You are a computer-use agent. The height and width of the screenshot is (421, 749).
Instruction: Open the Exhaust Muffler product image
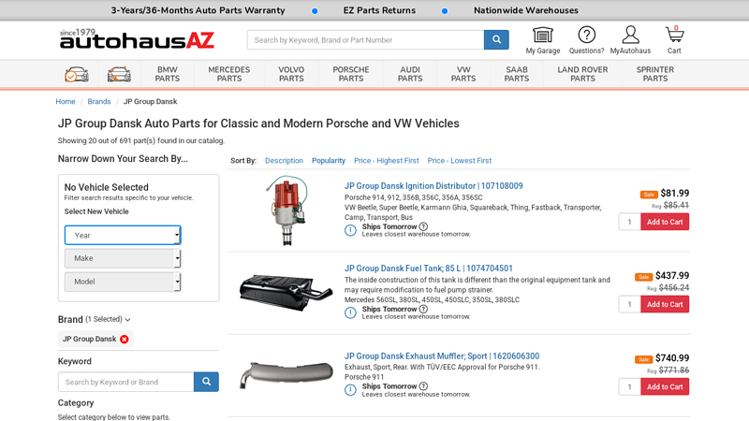click(286, 375)
